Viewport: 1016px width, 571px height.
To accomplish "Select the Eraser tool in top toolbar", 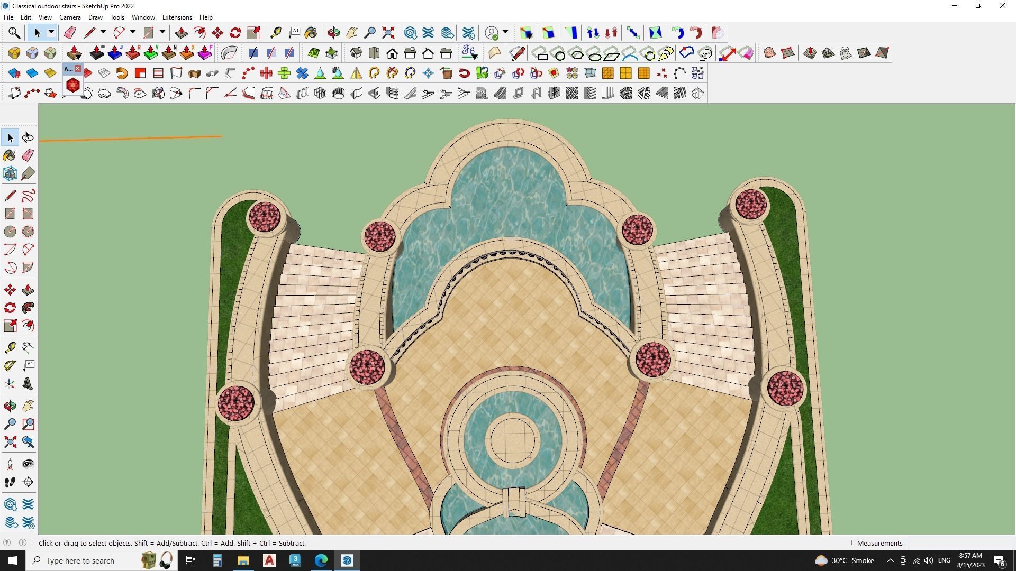I will coord(70,33).
